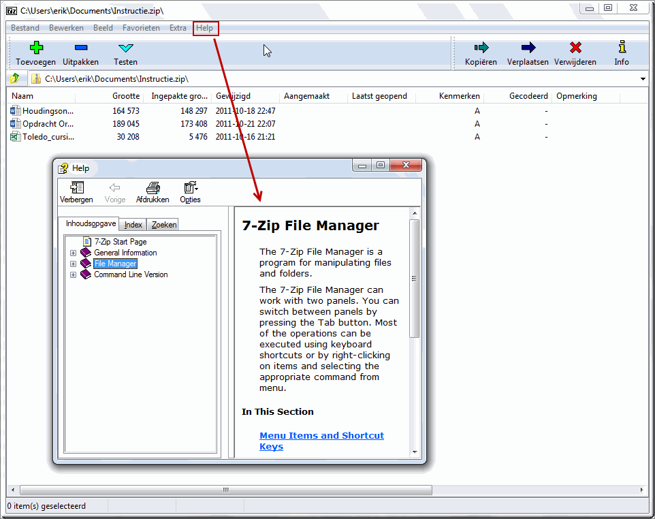Open the Bestand menu

coord(25,28)
